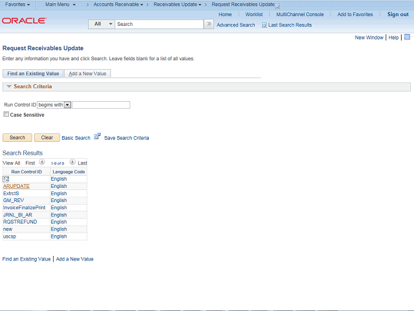Click in the global Search text field

(x=159, y=24)
